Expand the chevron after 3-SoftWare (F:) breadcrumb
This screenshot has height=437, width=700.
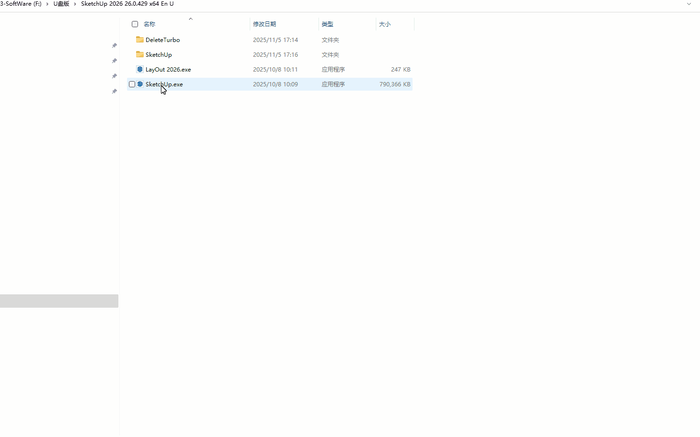coord(47,4)
